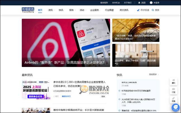Open the 资讯 menu item

click(x=51, y=10)
